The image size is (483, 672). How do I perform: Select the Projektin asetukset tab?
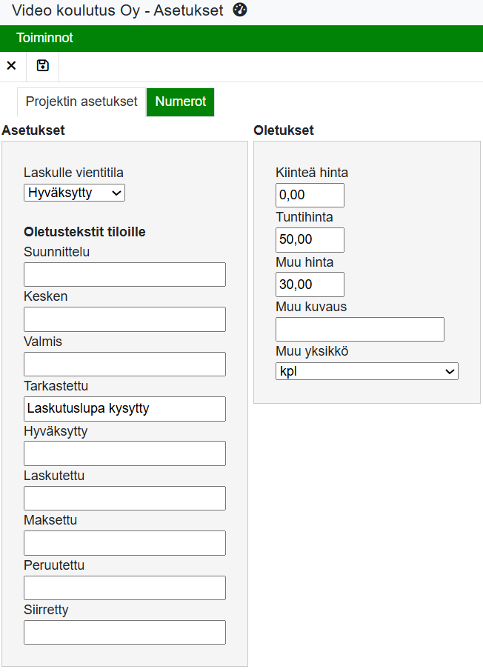tap(81, 102)
